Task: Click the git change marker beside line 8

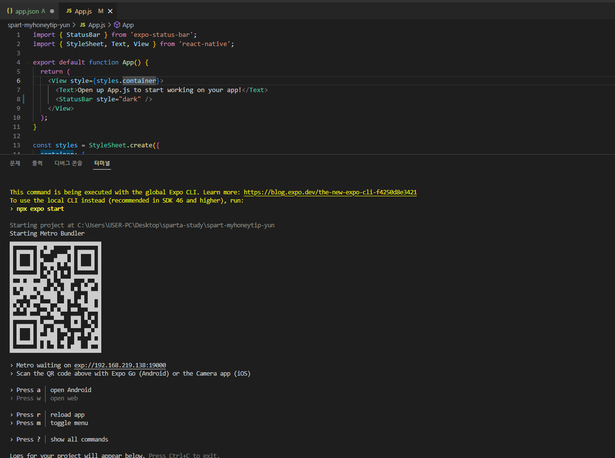Action: coord(23,99)
